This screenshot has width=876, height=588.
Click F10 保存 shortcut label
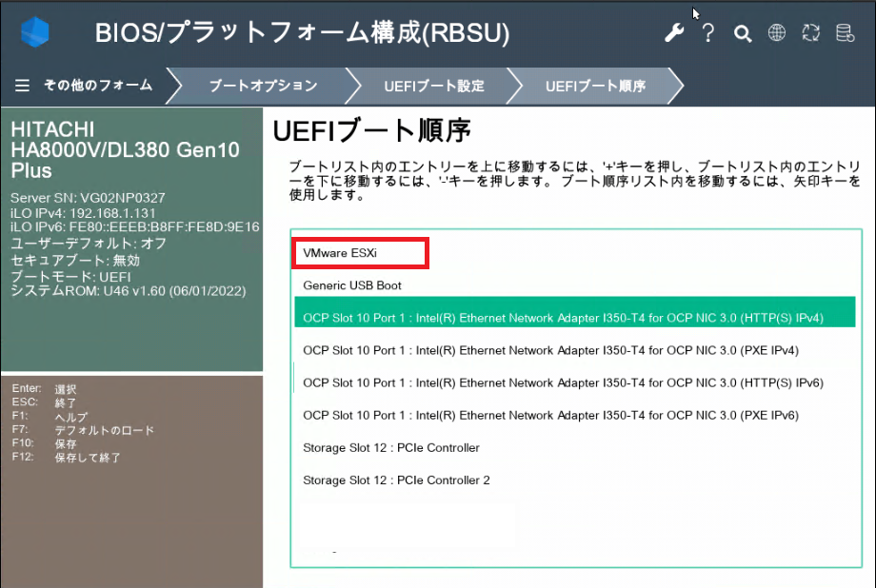click(x=44, y=443)
